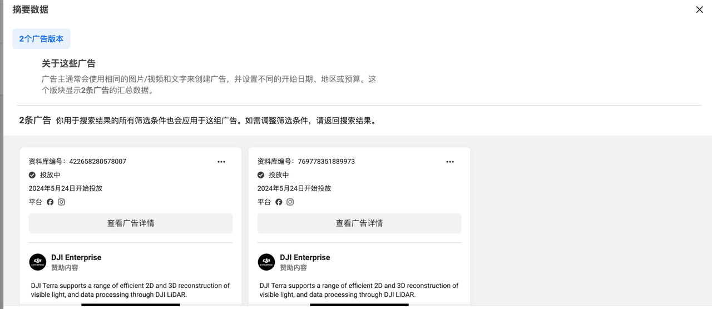Click DJI Enterprise logo in first ad card
This screenshot has width=712, height=309.
click(38, 262)
